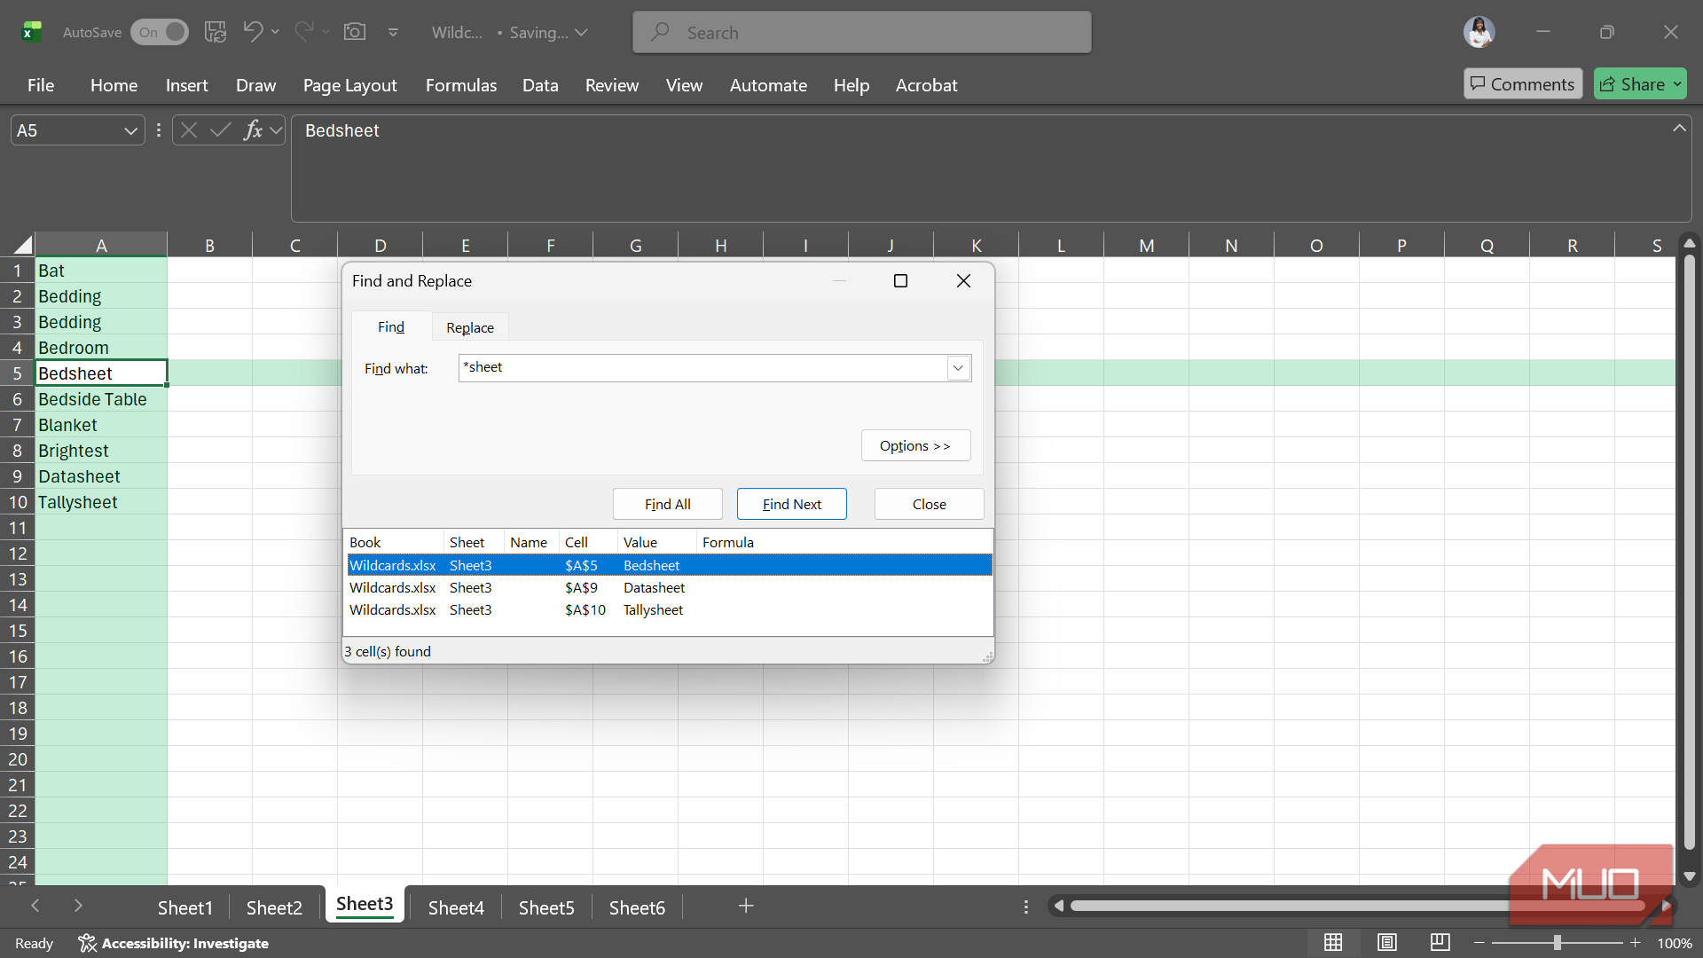1703x958 pixels.
Task: Click the Find All button
Action: [667, 504]
